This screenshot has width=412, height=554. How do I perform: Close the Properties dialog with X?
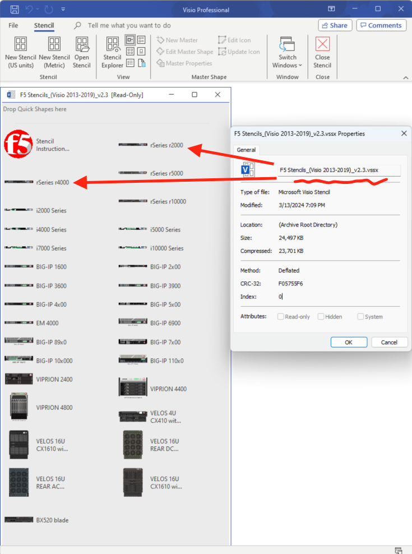[x=404, y=133]
